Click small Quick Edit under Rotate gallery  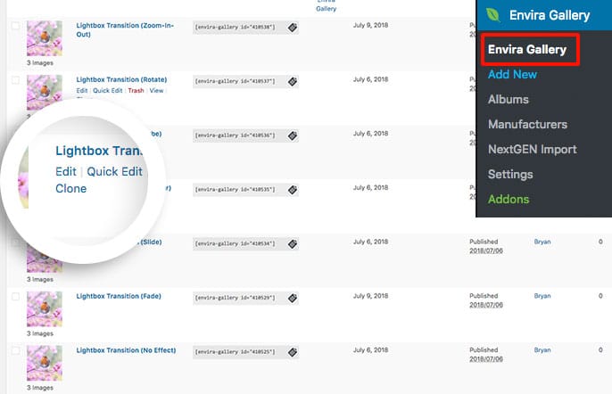(108, 91)
